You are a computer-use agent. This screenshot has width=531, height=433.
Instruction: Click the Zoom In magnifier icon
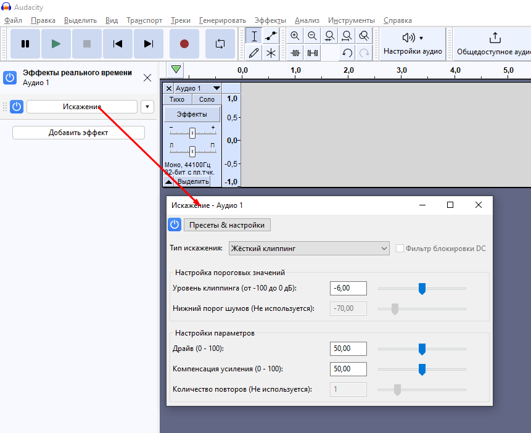(x=295, y=36)
